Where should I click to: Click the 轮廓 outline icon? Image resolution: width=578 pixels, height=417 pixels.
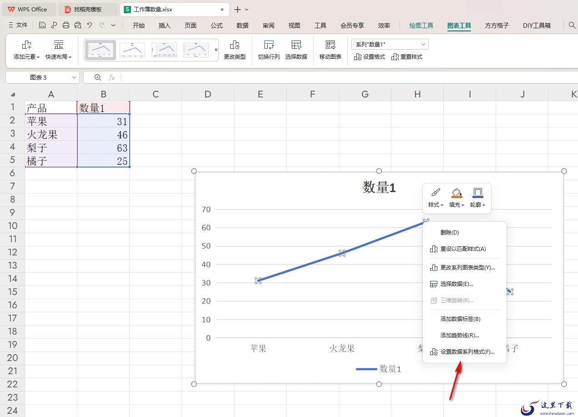477,193
